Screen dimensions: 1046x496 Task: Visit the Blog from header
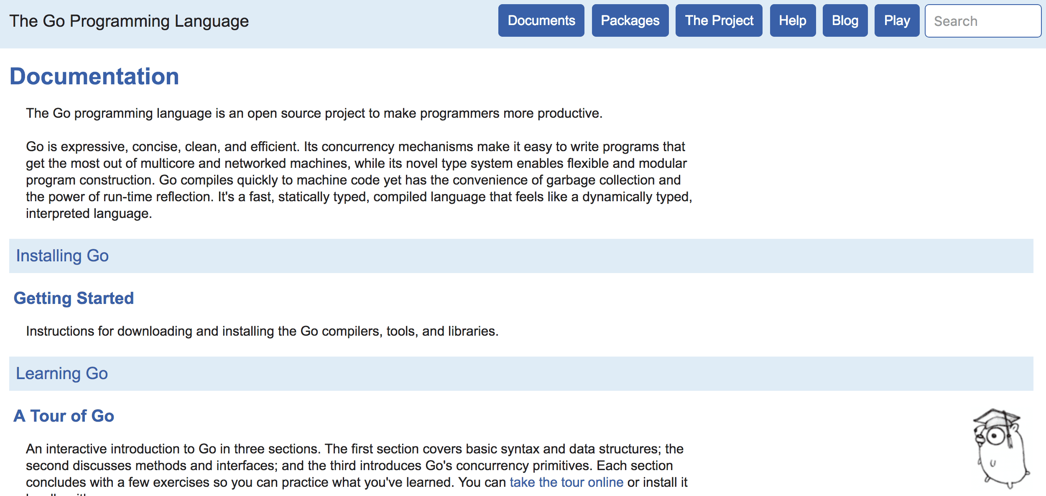(844, 21)
